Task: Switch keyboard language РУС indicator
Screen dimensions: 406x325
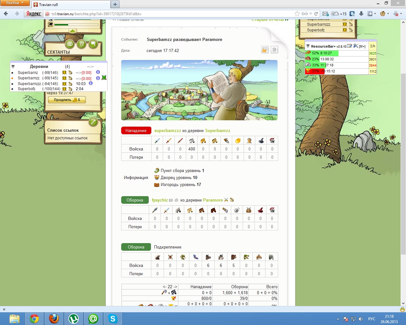Action: pos(371,319)
